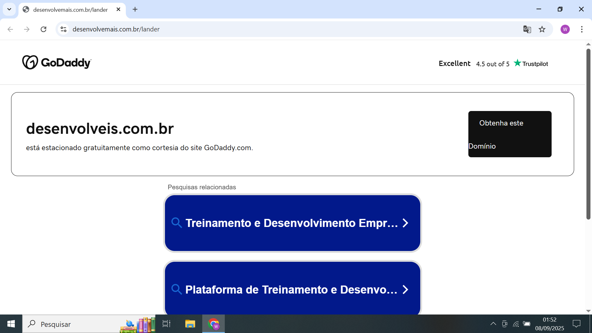Open Plataforma de Treinamento related search
Viewport: 592px width, 333px height.
click(x=292, y=289)
